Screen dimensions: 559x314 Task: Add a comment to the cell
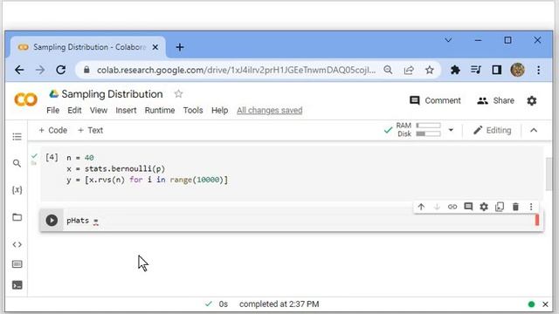click(x=468, y=207)
